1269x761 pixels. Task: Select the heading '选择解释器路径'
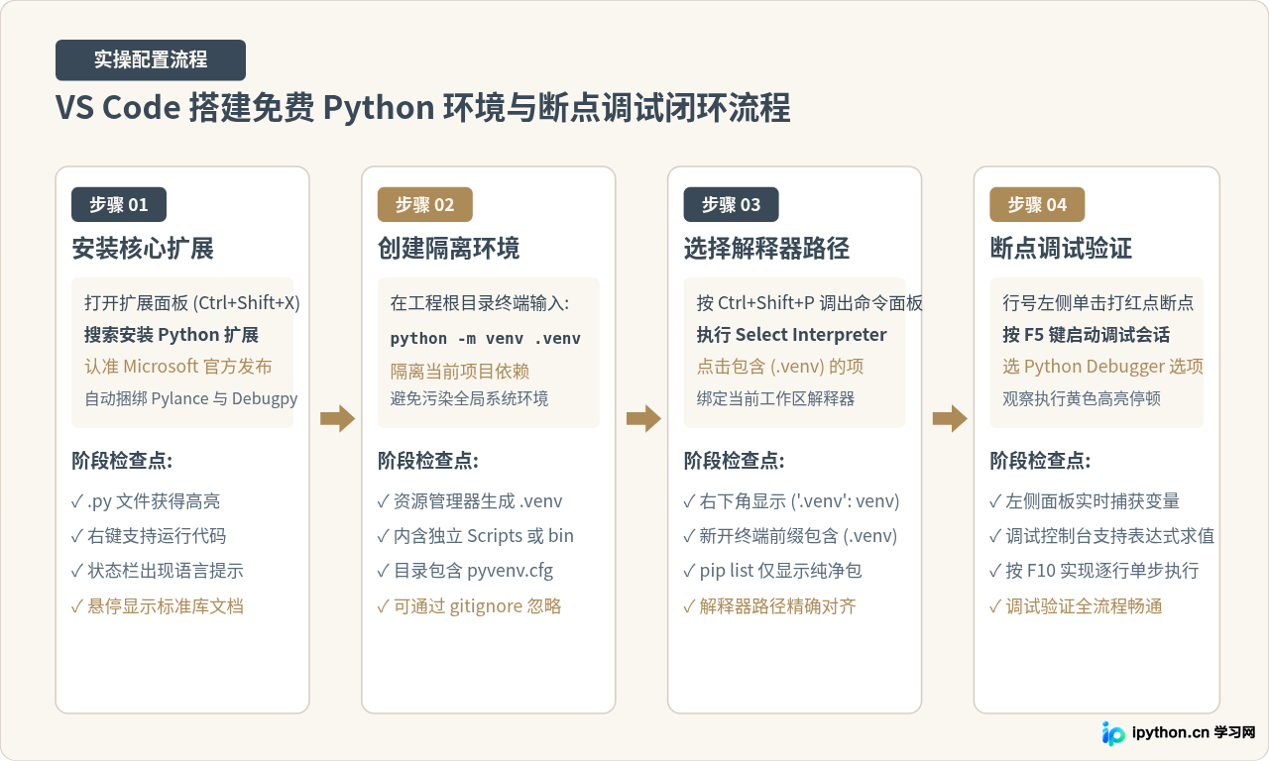(x=767, y=248)
